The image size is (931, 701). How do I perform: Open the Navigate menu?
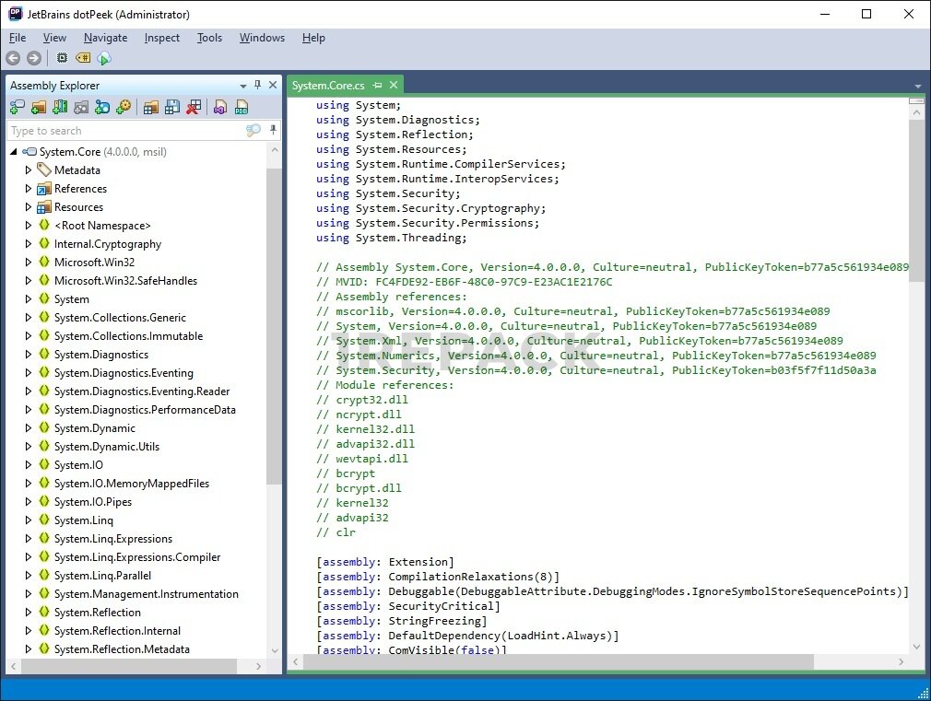coord(106,38)
